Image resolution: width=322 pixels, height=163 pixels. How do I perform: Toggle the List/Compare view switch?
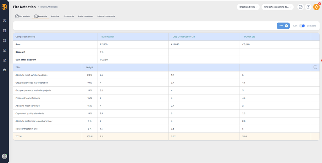(x=302, y=26)
